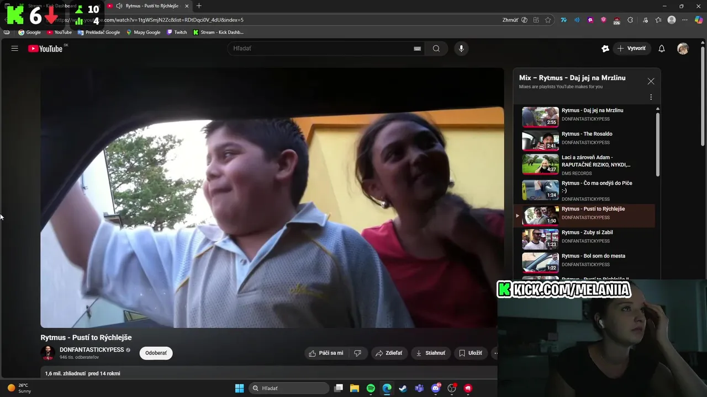Open OBS Studio from the taskbar

pos(452,388)
